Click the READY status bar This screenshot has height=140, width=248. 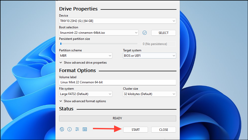pyautogui.click(x=118, y=118)
